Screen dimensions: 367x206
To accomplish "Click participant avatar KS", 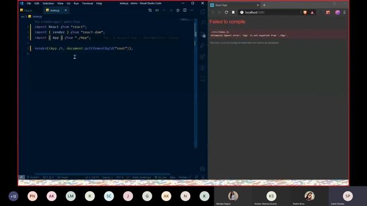I will coord(271,196).
